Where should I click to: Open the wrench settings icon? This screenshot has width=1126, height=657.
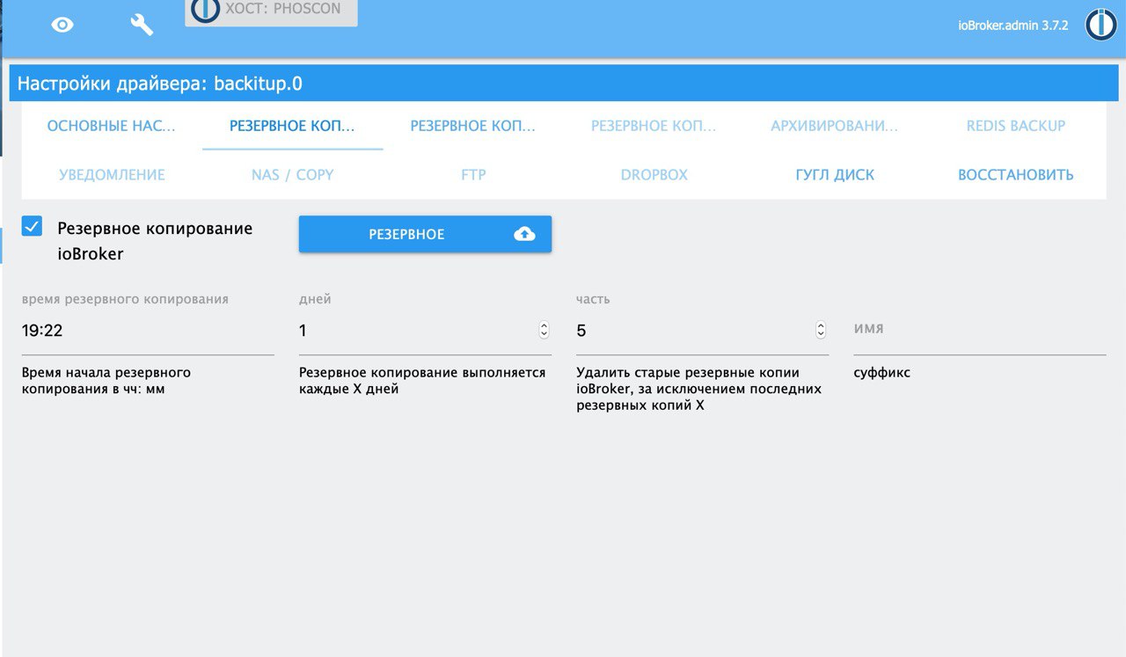[x=142, y=25]
